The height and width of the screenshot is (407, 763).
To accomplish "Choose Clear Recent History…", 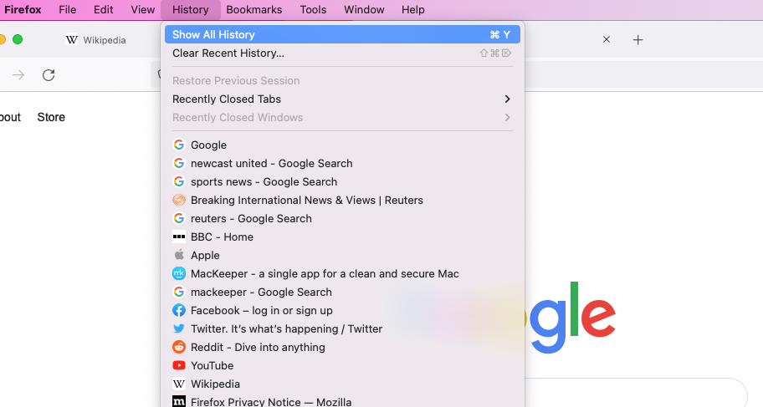I will coord(342,53).
